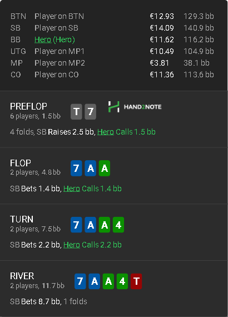Select the Player on SB row

112,28
